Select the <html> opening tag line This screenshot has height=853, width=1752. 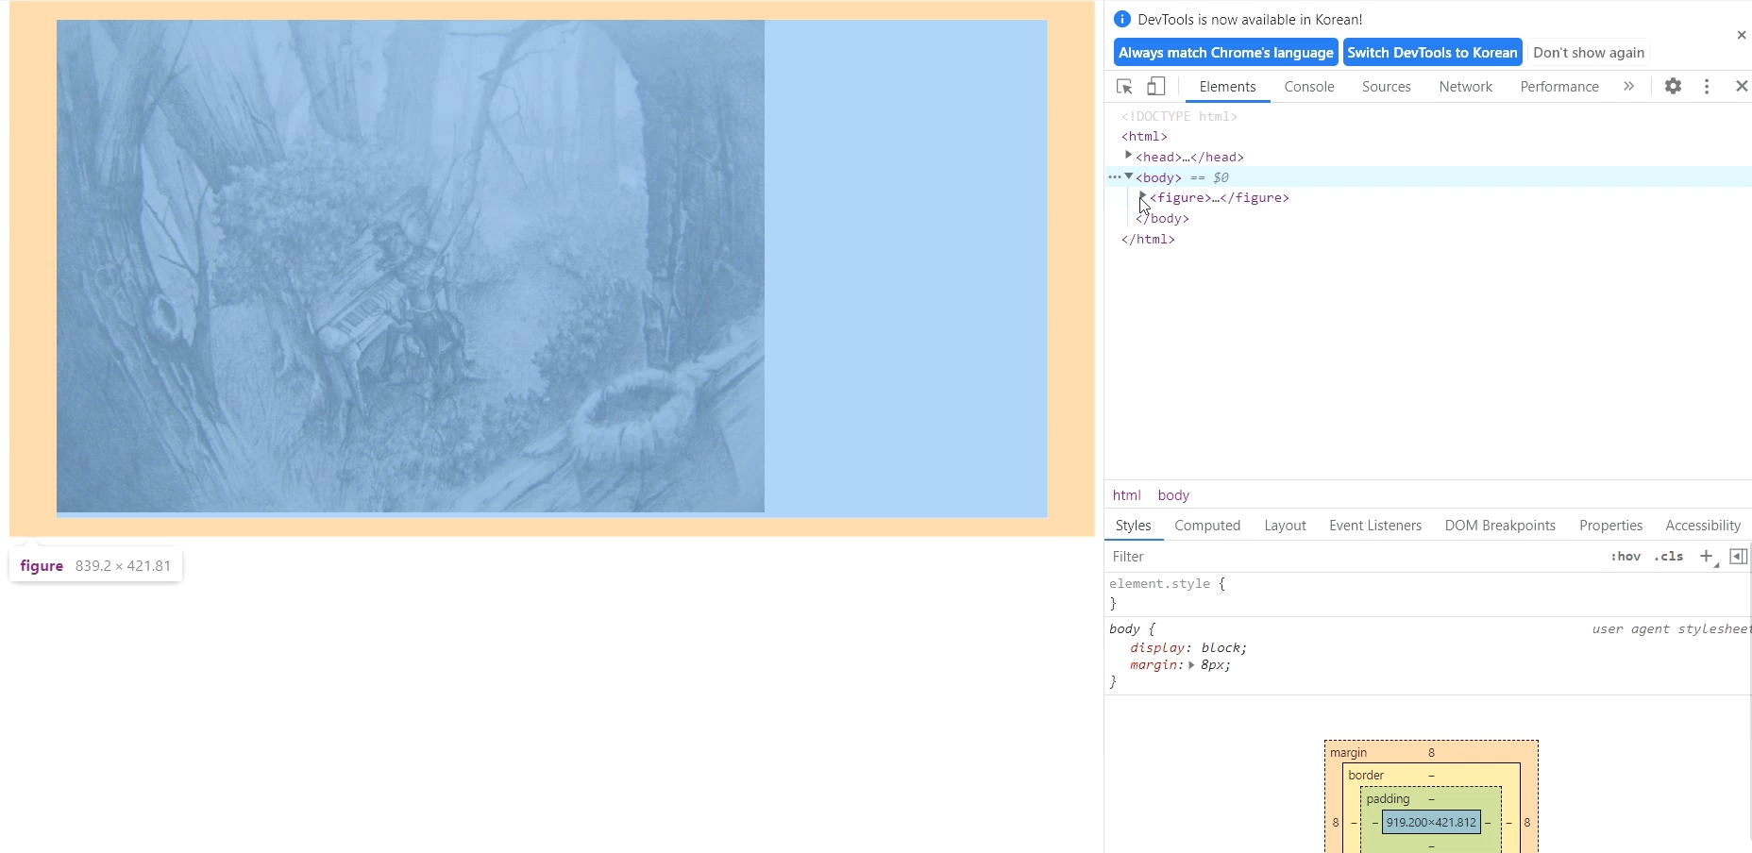[x=1144, y=137]
